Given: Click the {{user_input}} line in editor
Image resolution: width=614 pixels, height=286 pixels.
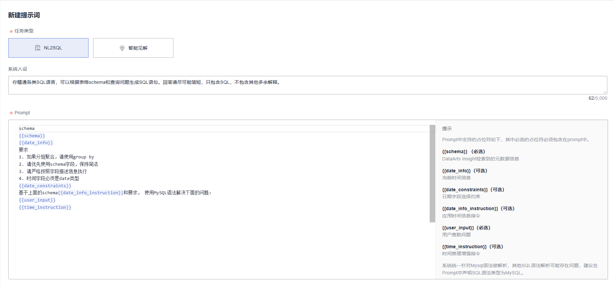Looking at the screenshot, I should (37, 200).
